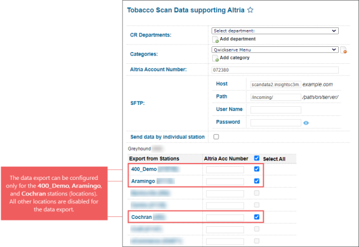
Task: Toggle the Select All checkbox
Action: pos(257,158)
